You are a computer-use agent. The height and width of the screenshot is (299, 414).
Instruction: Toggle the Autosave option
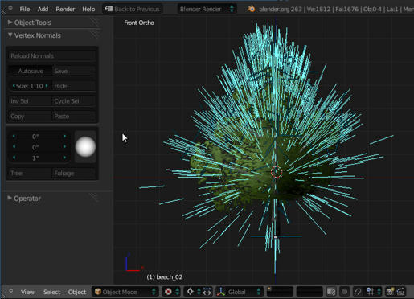pyautogui.click(x=30, y=71)
